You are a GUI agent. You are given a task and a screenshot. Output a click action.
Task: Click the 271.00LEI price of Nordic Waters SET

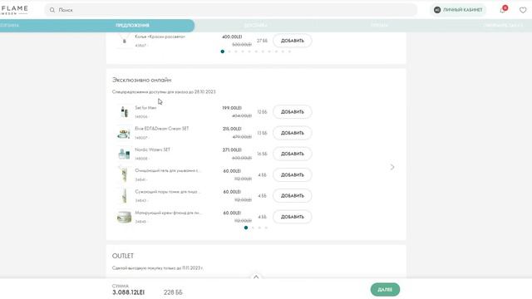tap(232, 149)
